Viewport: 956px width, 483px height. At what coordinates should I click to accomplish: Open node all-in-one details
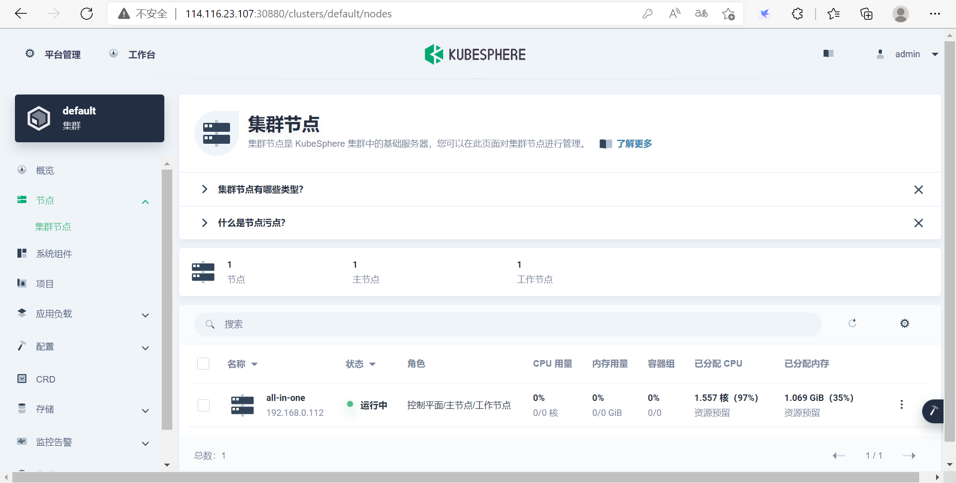pos(285,397)
